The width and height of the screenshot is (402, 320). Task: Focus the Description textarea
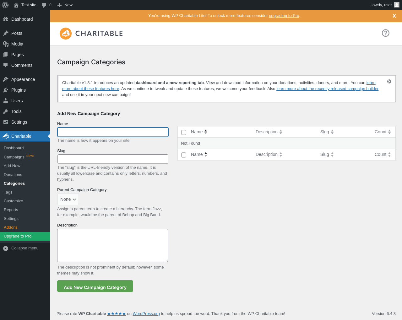pos(112,245)
